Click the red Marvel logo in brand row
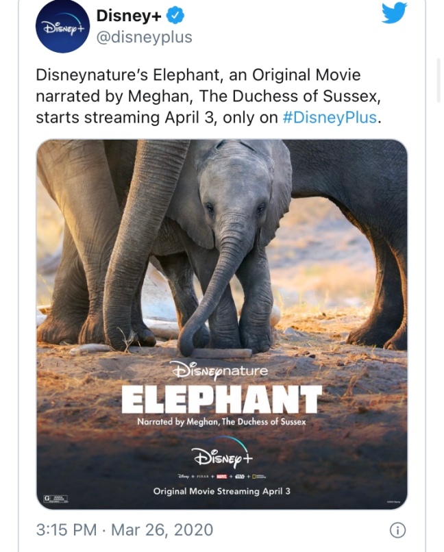444x552 pixels. (x=221, y=477)
